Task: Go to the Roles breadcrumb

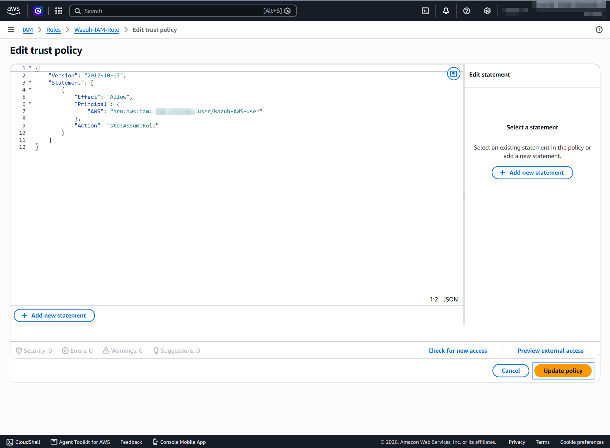Action: (x=54, y=30)
